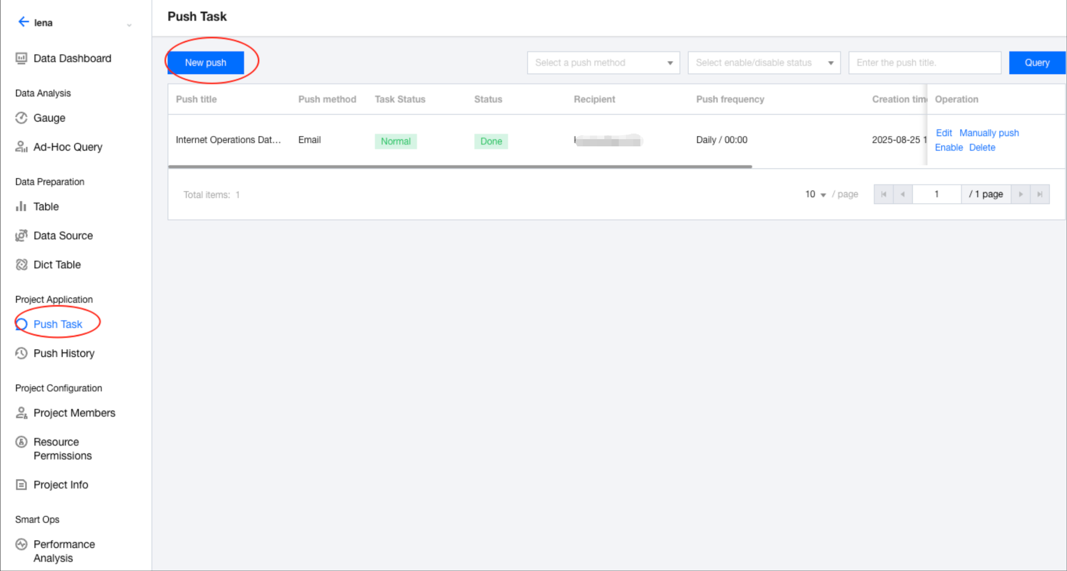Click the Performance Analysis icon

[x=21, y=544]
